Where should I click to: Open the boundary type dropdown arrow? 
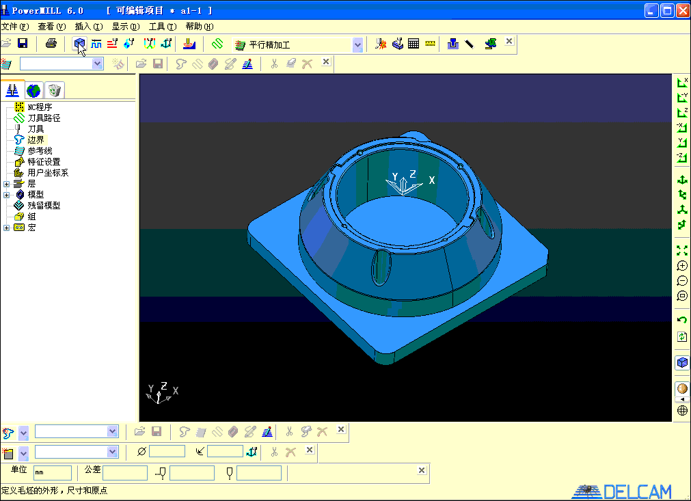pos(23,433)
